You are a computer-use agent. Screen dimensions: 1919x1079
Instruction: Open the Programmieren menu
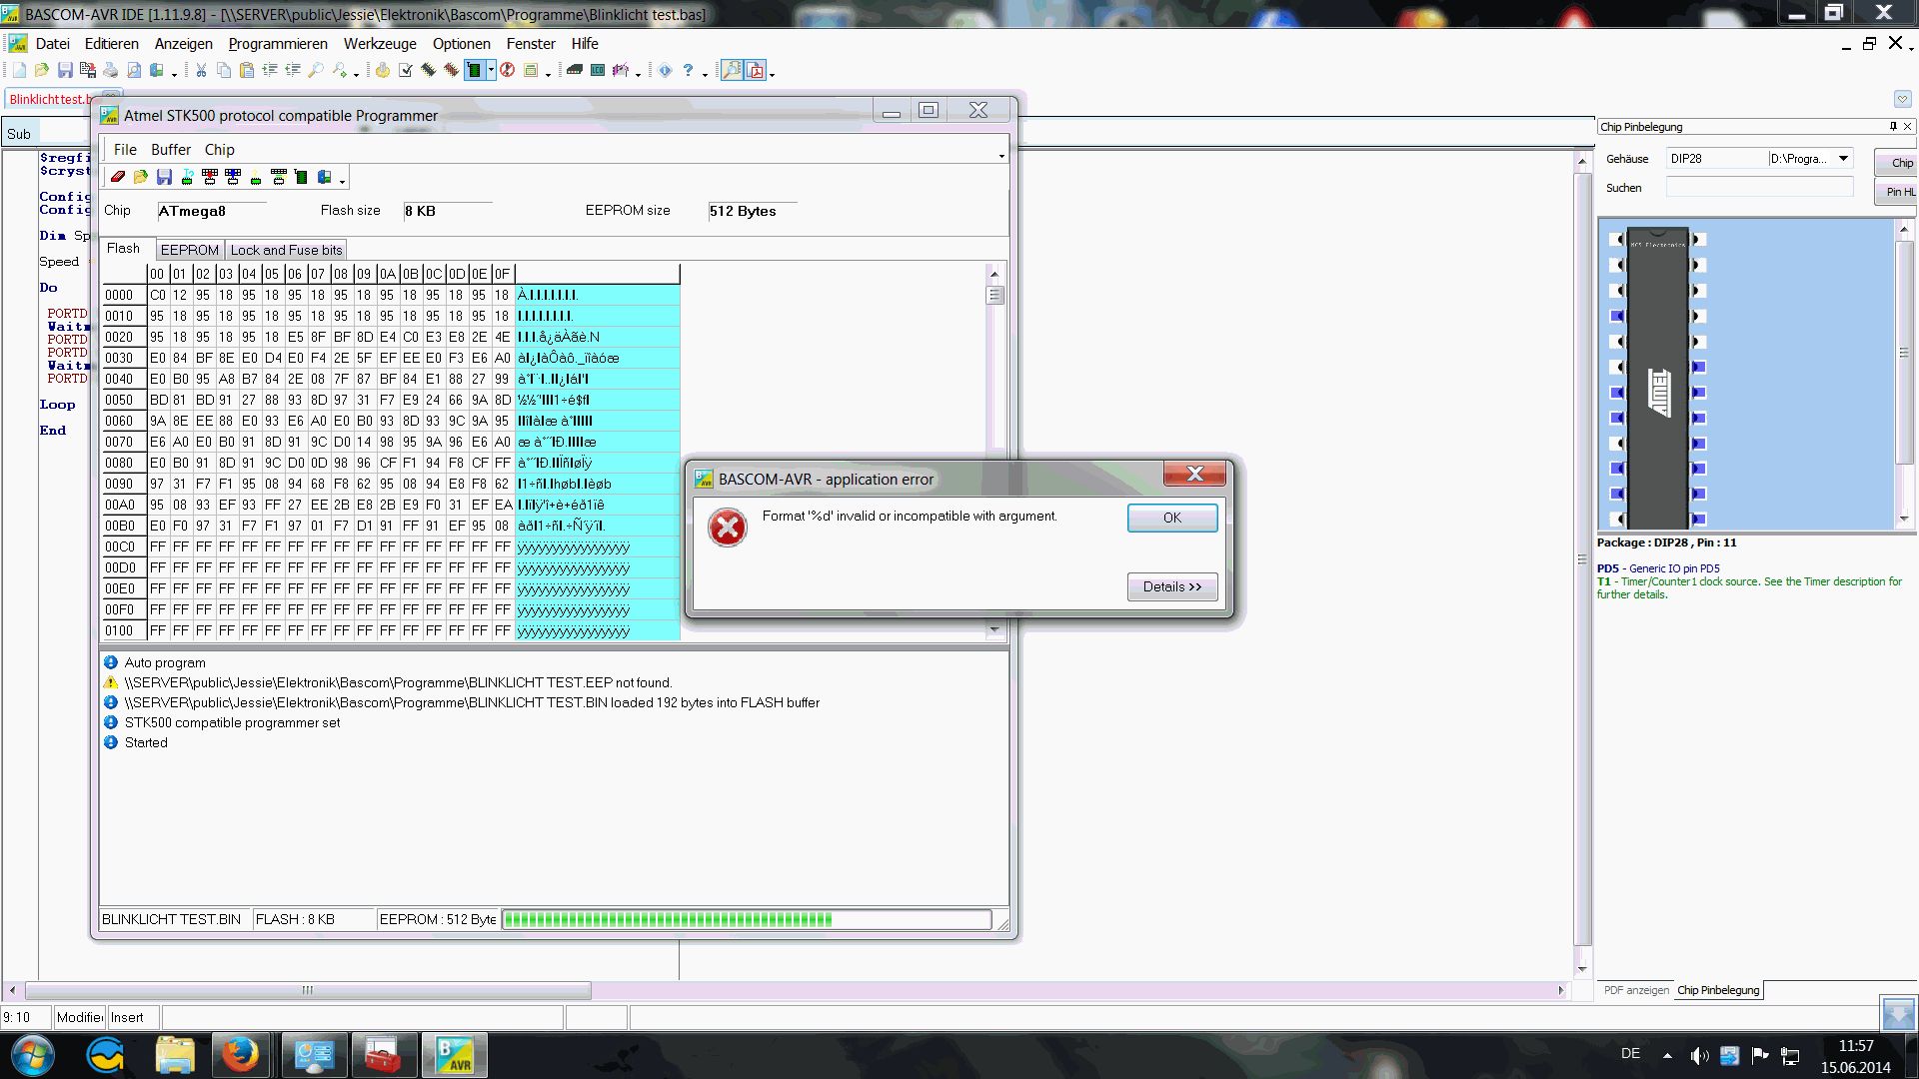[x=278, y=44]
